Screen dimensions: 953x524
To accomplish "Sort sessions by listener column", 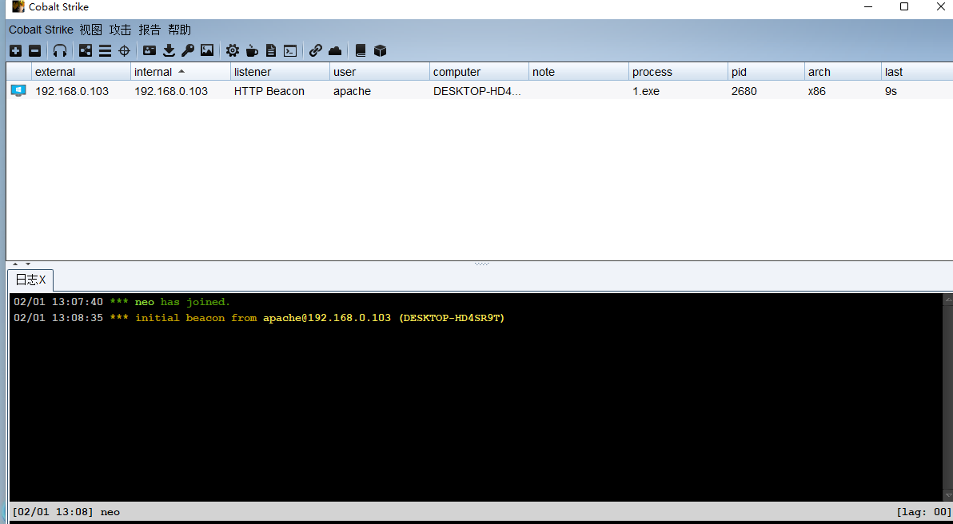I will [x=280, y=72].
